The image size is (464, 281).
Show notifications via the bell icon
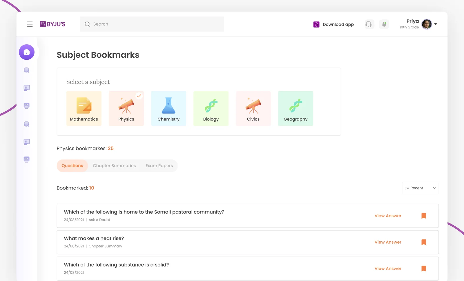[x=384, y=24]
